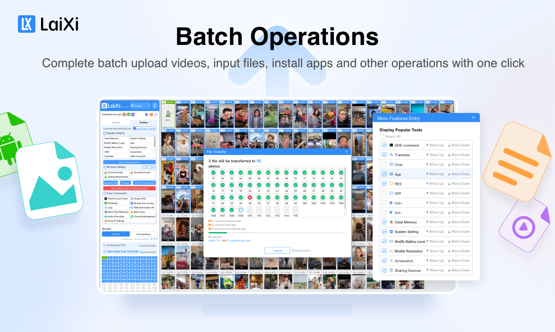Image resolution: width=555 pixels, height=332 pixels.
Task: Click the OFF power icon
Action: coord(391,193)
